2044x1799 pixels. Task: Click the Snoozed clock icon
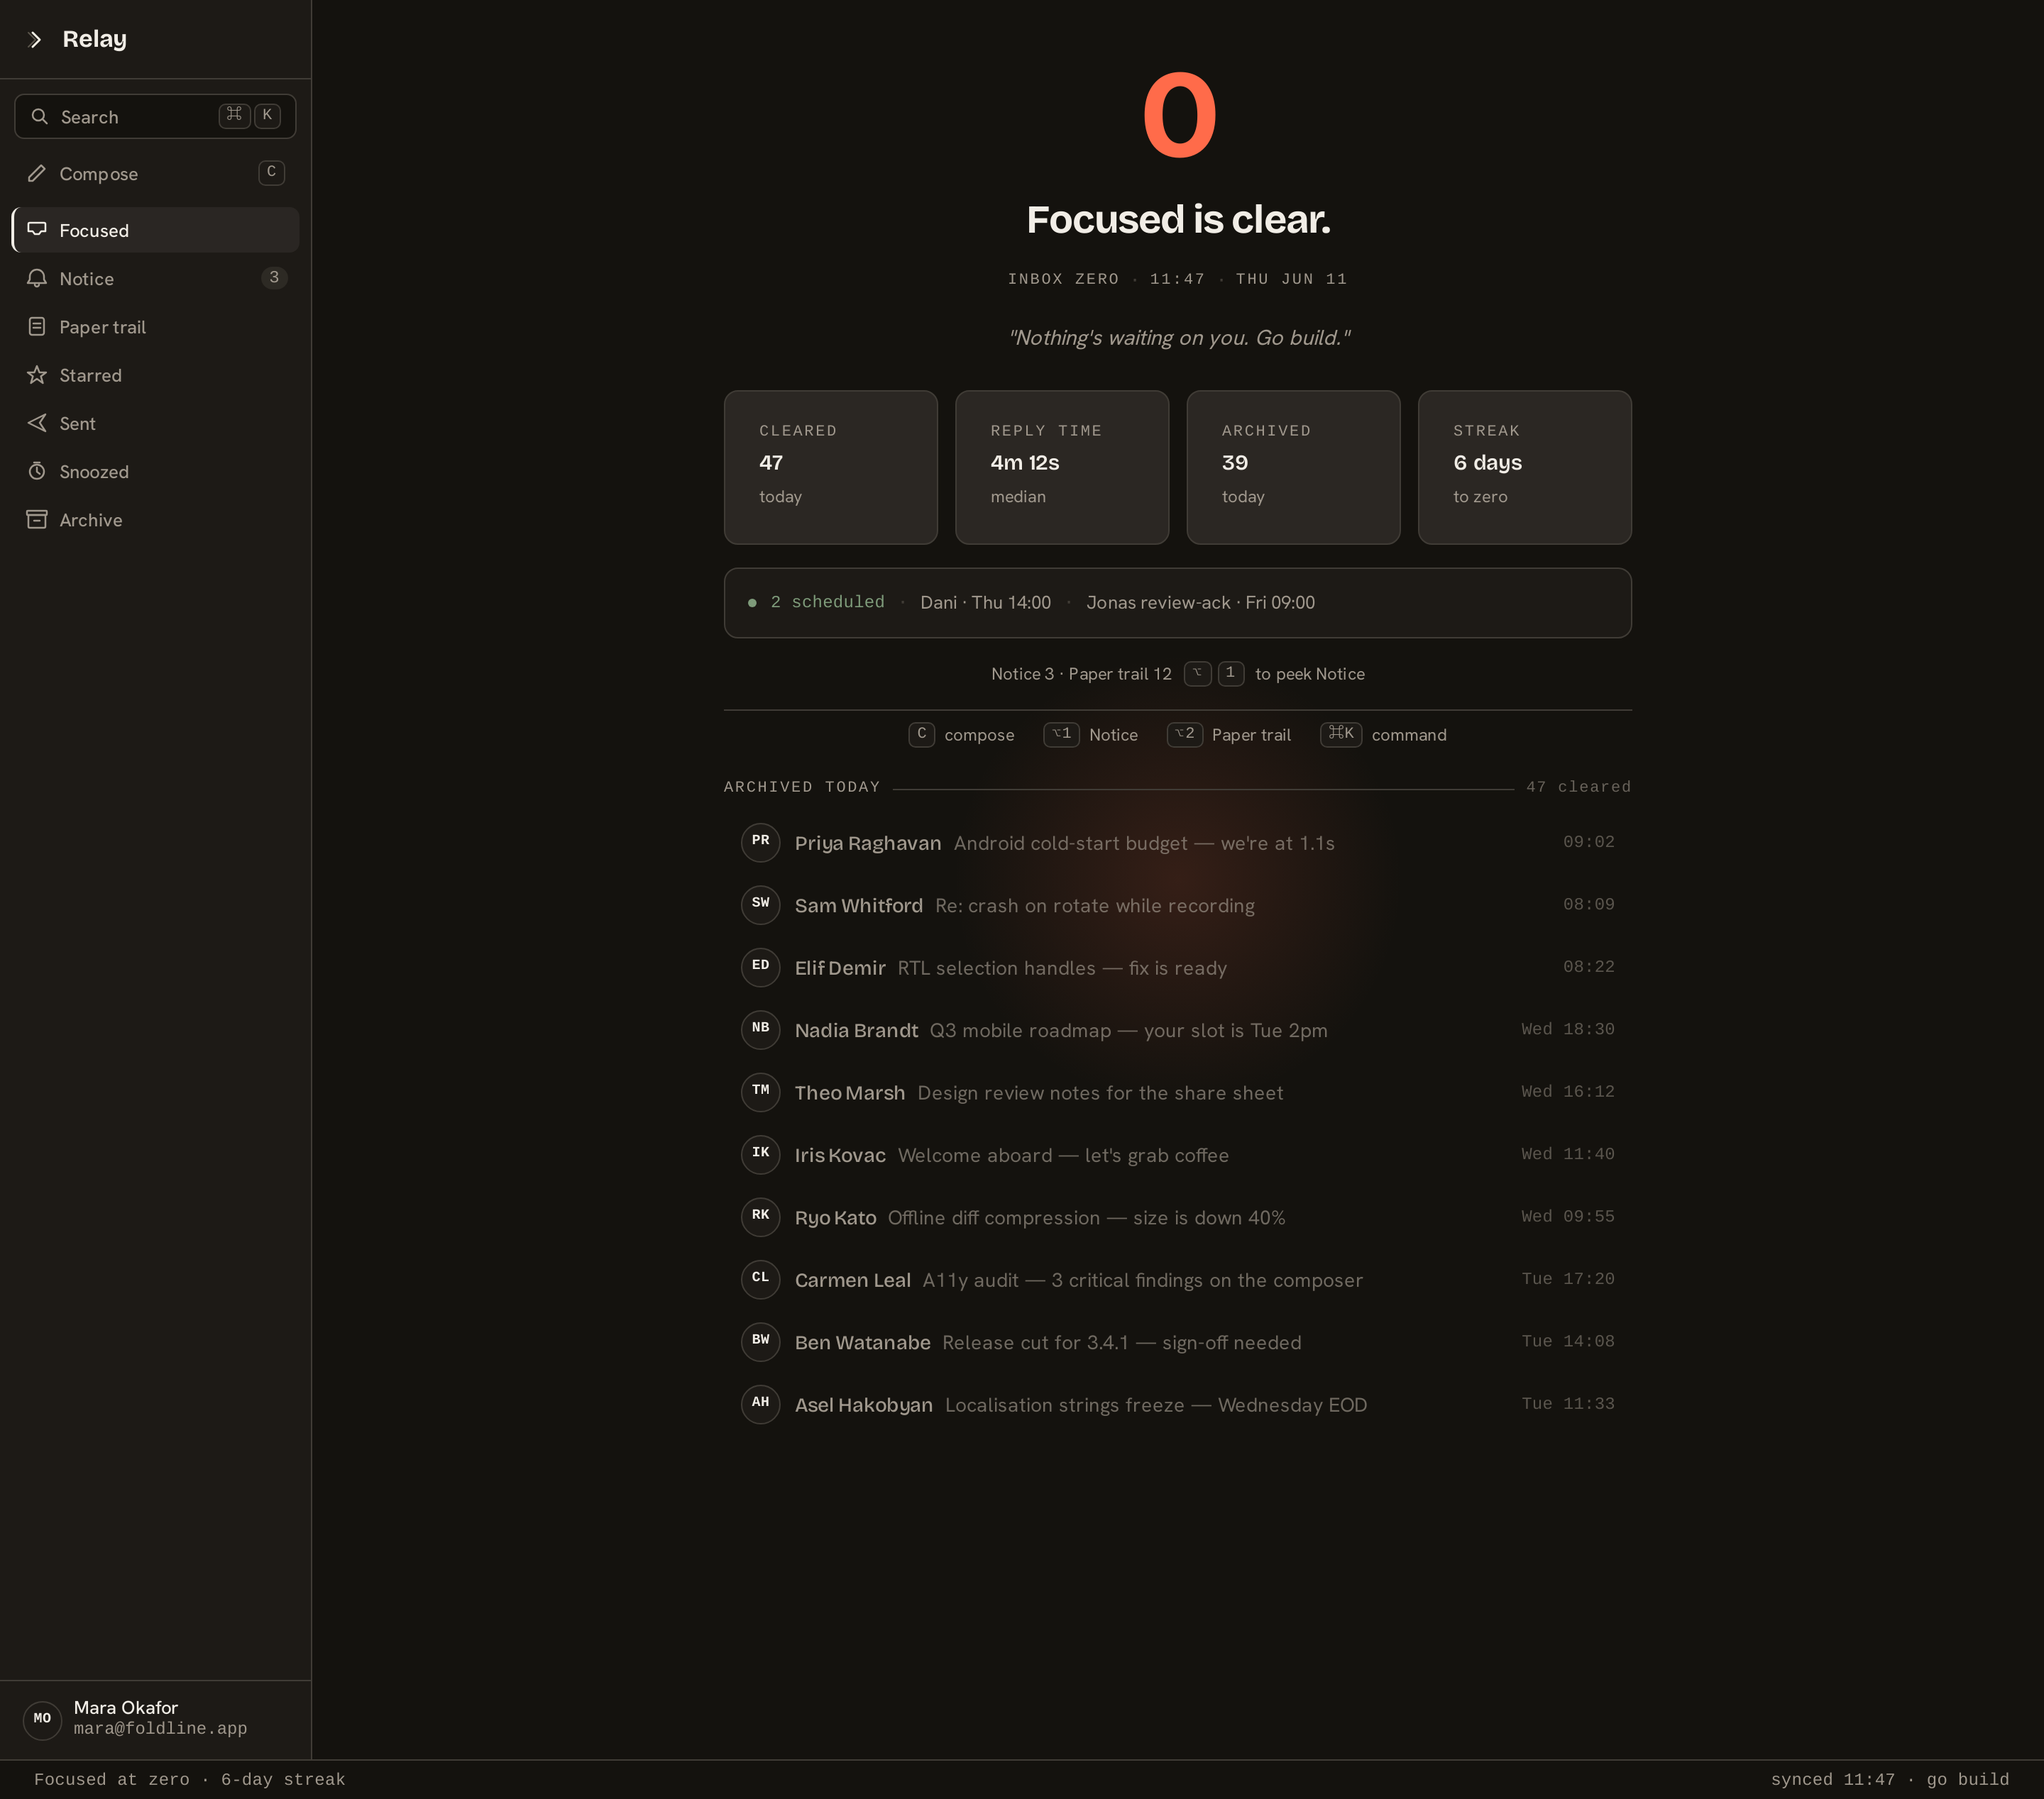coord(37,472)
